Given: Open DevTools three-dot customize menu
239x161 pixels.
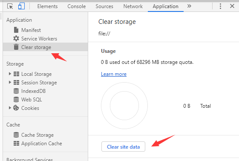Looking at the screenshot, I should (220, 6).
